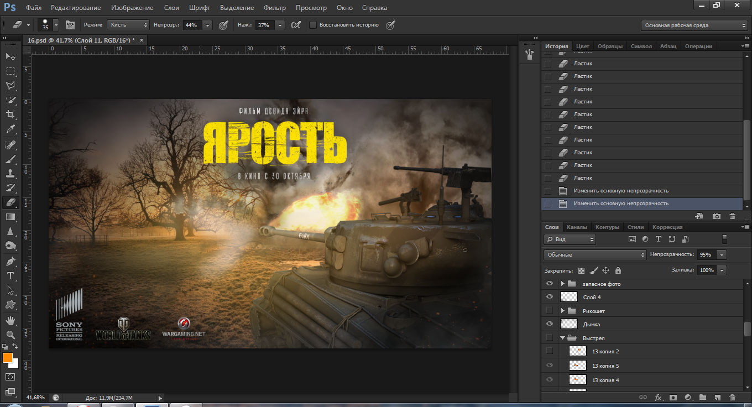Select the '13 копия 4' layer
752x407 pixels.
coord(642,380)
